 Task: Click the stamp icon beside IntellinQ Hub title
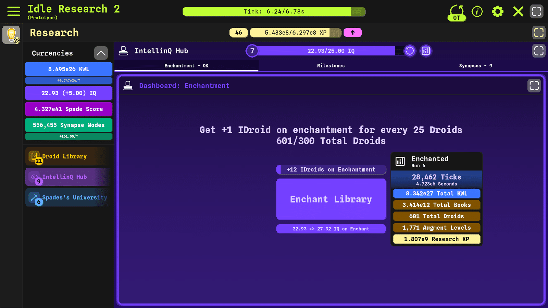123,51
